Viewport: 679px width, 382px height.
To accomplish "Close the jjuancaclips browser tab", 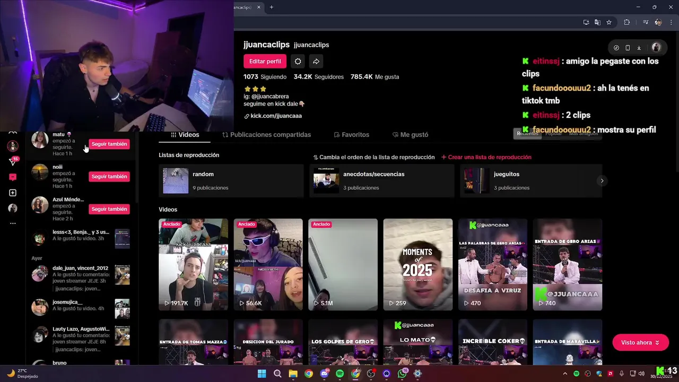I will [x=259, y=7].
